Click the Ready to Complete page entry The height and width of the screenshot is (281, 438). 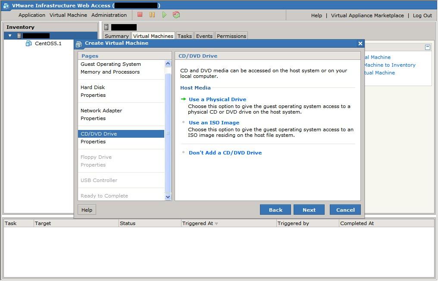(x=104, y=196)
